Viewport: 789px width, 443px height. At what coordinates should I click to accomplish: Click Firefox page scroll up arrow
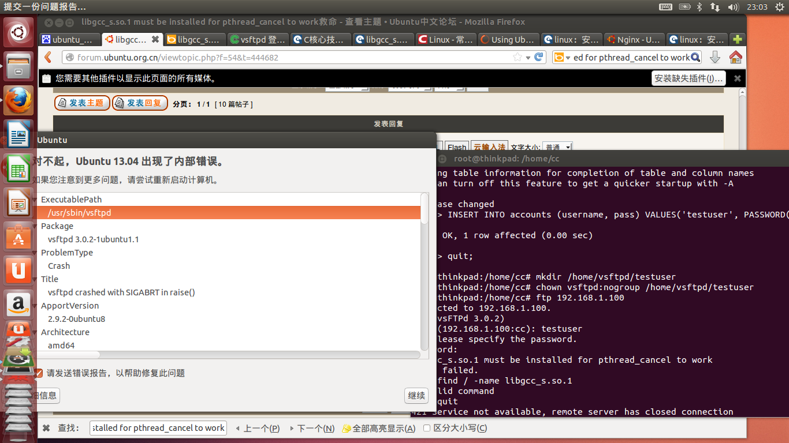(741, 91)
